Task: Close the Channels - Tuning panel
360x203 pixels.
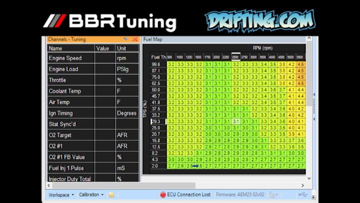Action: pyautogui.click(x=135, y=39)
